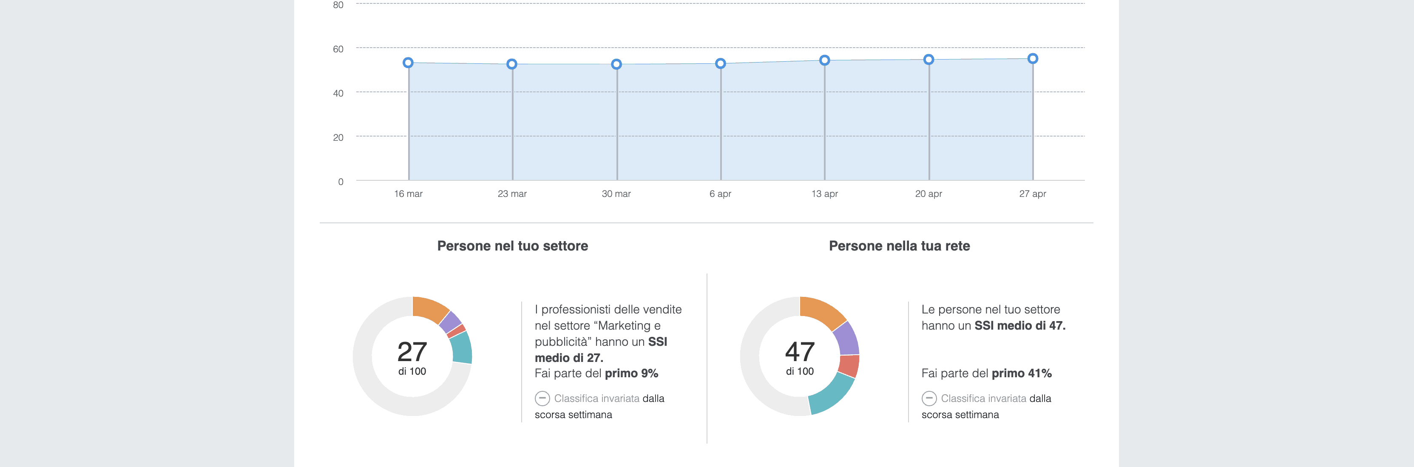The width and height of the screenshot is (1414, 467).
Task: Click the 'primo 9%' ranking text
Action: 631,373
